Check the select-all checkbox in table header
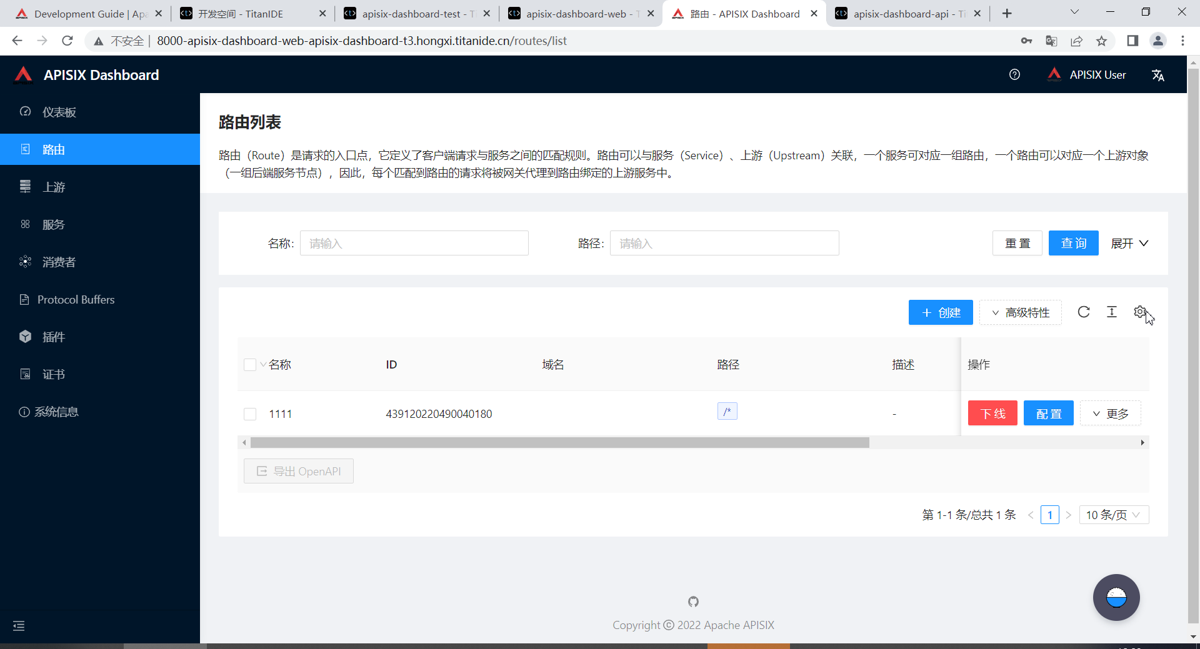The height and width of the screenshot is (649, 1200). pos(250,365)
